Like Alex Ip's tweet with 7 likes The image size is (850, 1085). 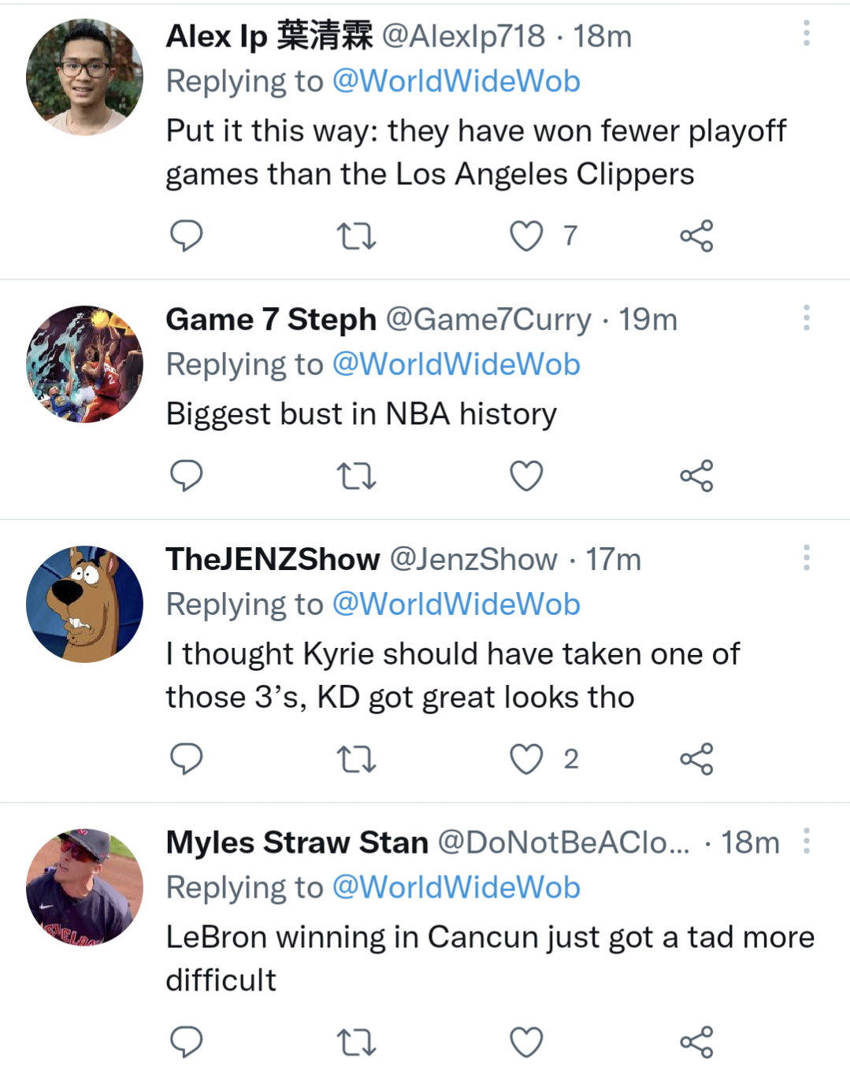[x=526, y=235]
